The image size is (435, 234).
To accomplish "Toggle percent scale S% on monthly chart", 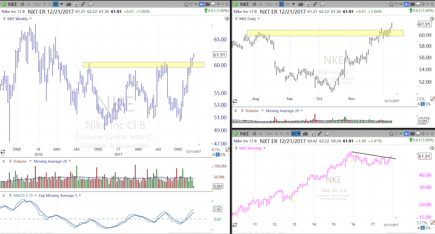I will click(x=428, y=228).
